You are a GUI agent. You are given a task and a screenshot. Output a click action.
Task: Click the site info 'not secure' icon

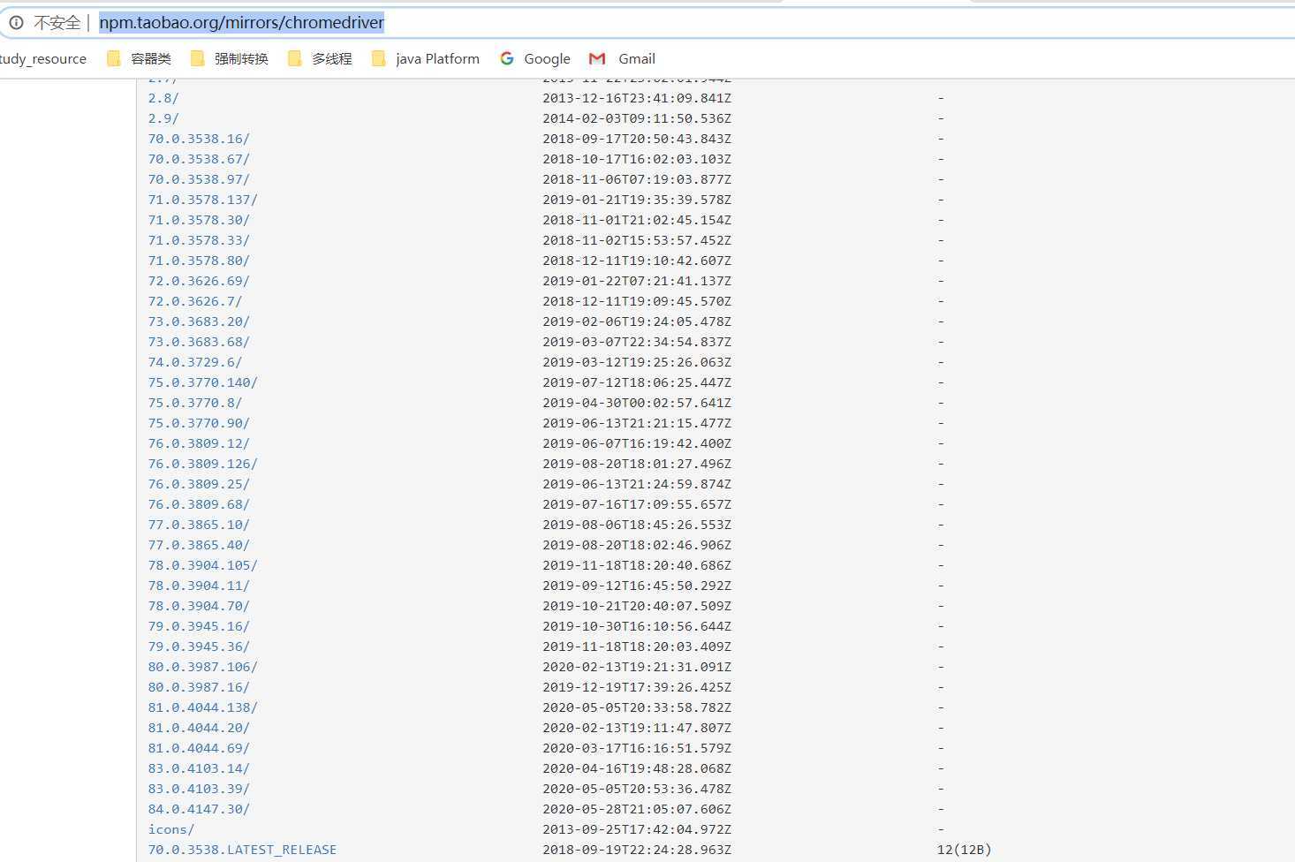[x=16, y=22]
